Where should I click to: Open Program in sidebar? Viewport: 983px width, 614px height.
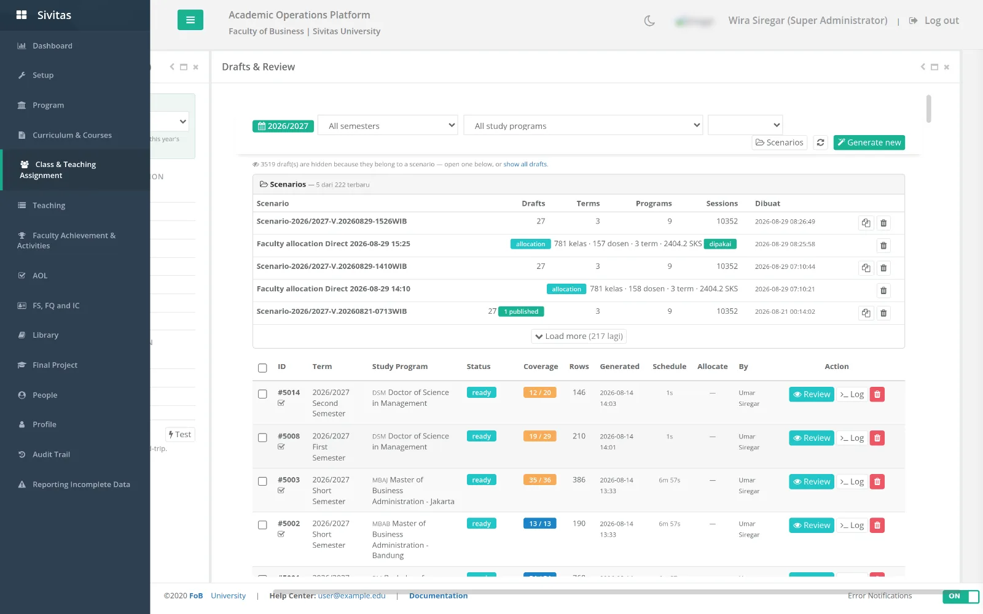pyautogui.click(x=75, y=106)
